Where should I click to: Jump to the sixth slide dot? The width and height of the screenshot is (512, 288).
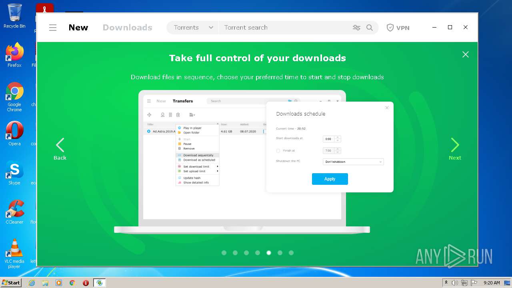click(280, 253)
